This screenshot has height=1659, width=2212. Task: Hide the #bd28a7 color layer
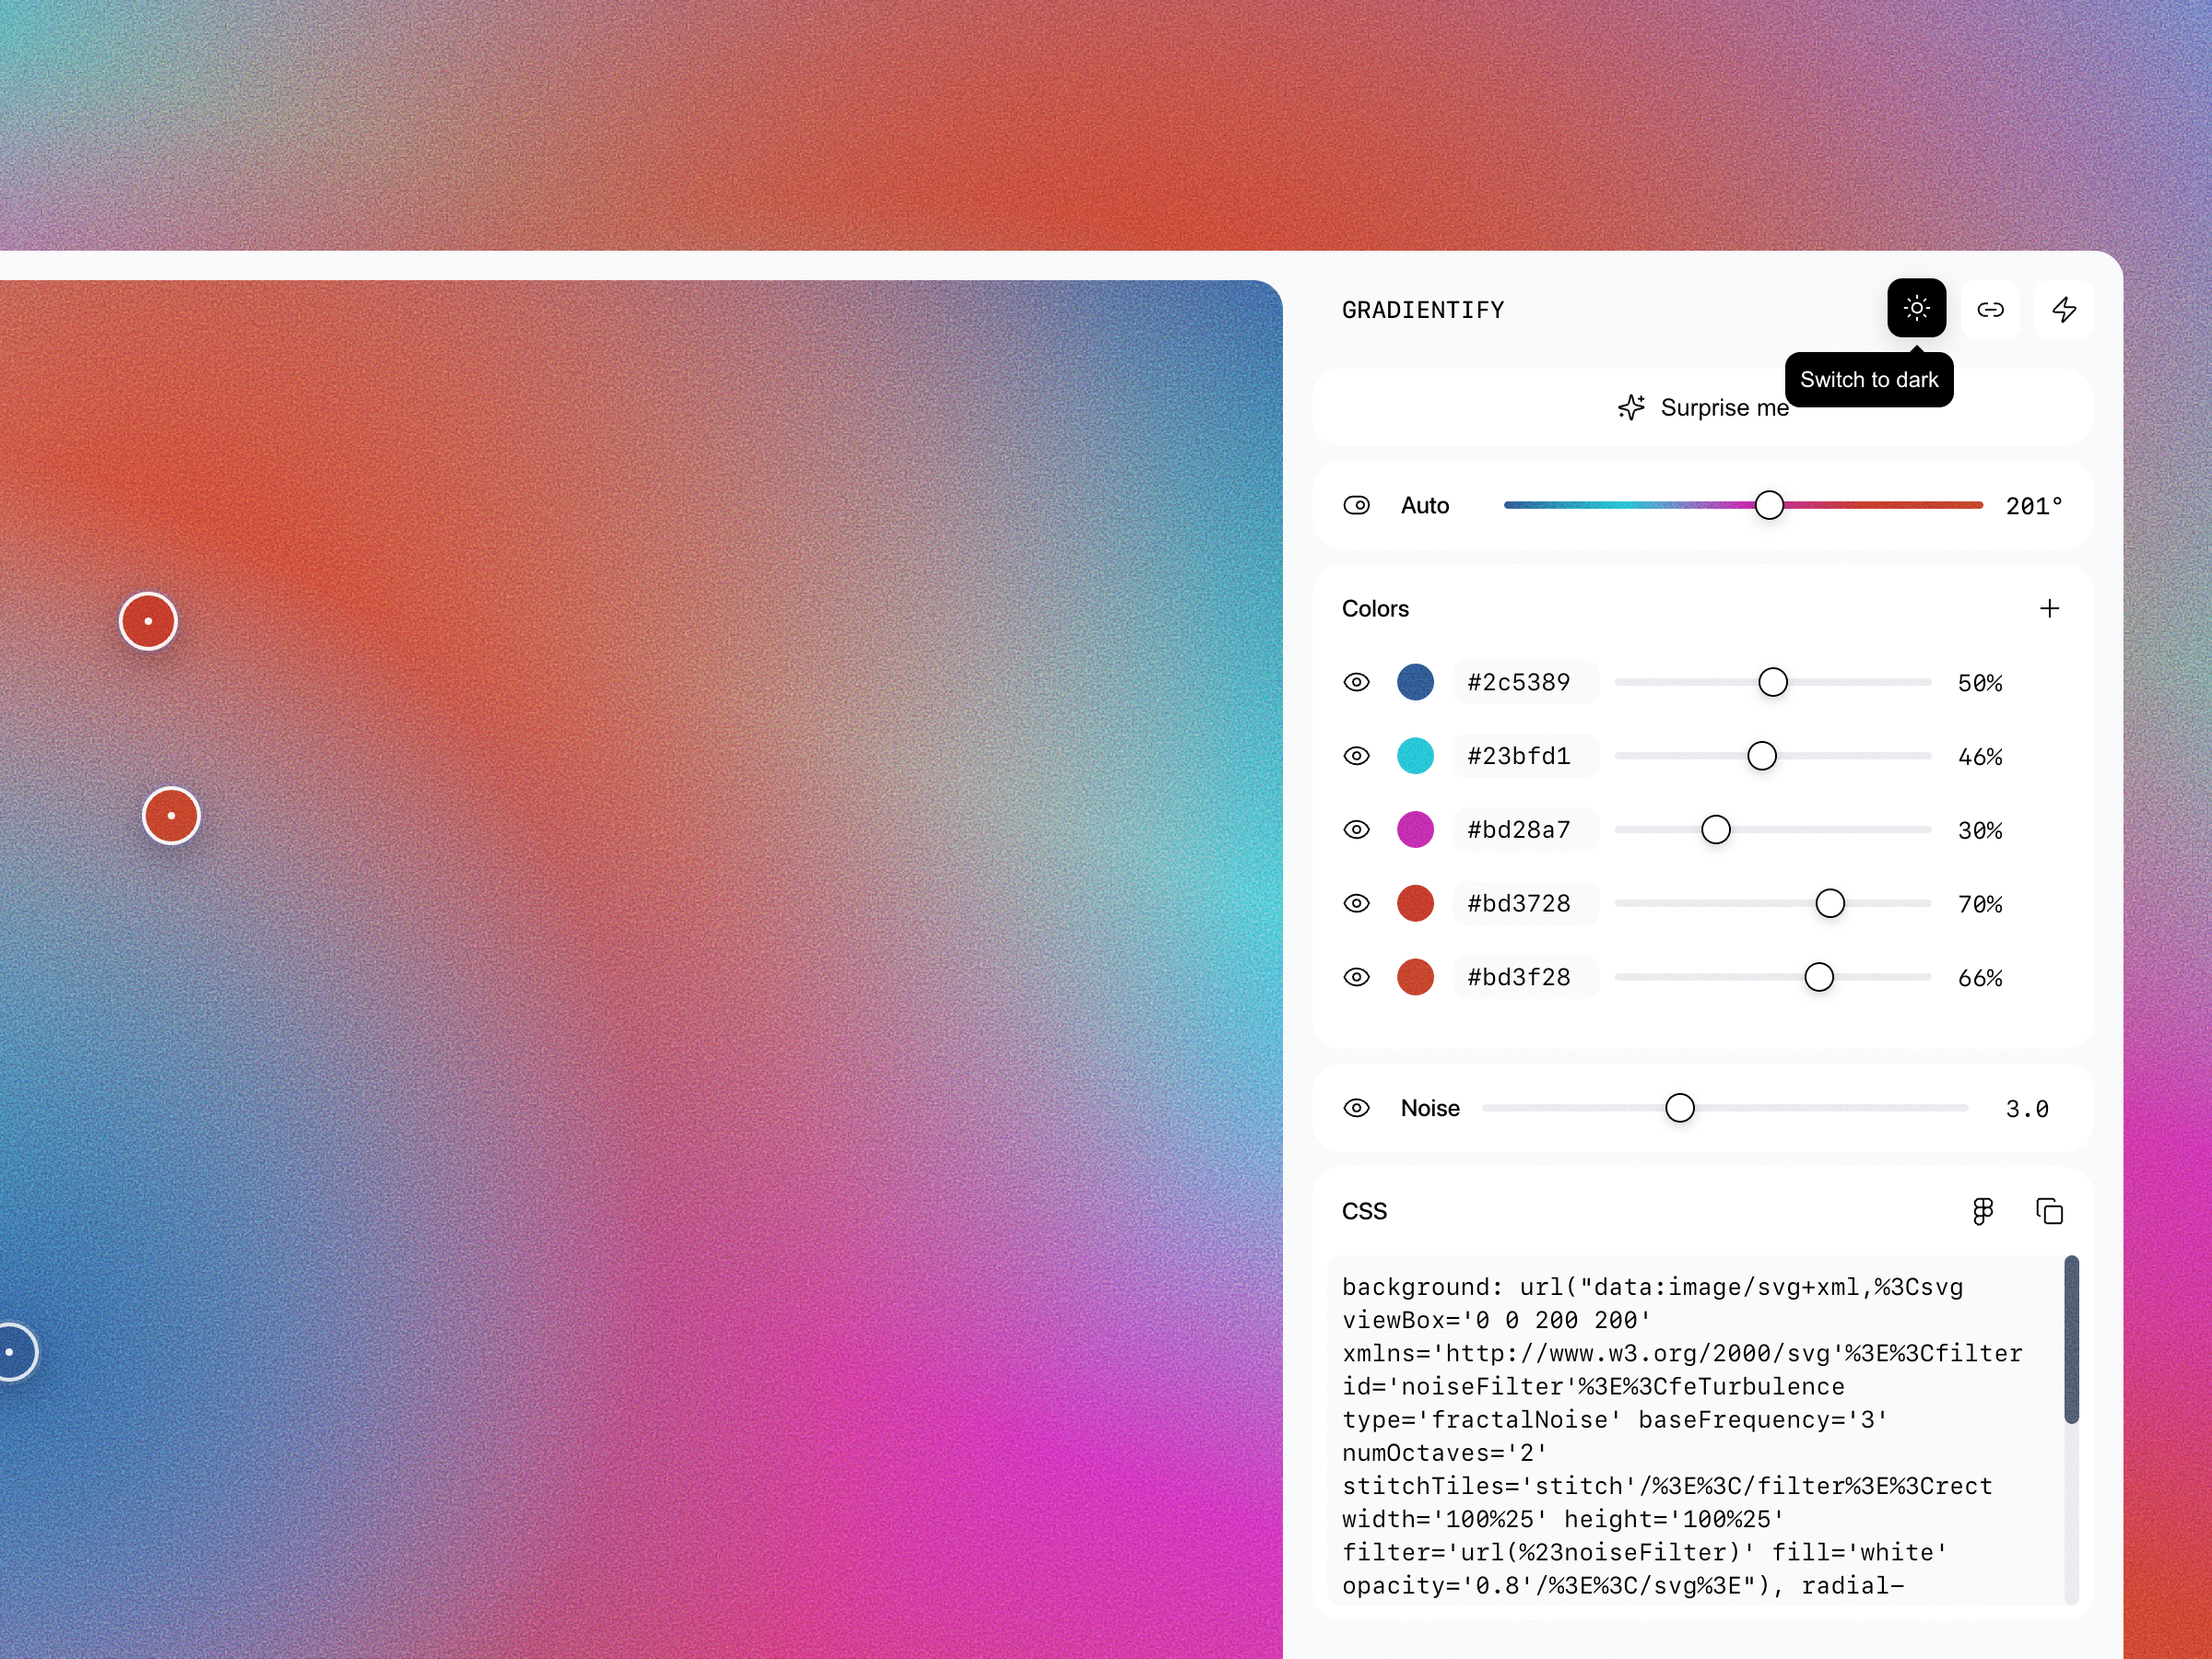[1356, 829]
